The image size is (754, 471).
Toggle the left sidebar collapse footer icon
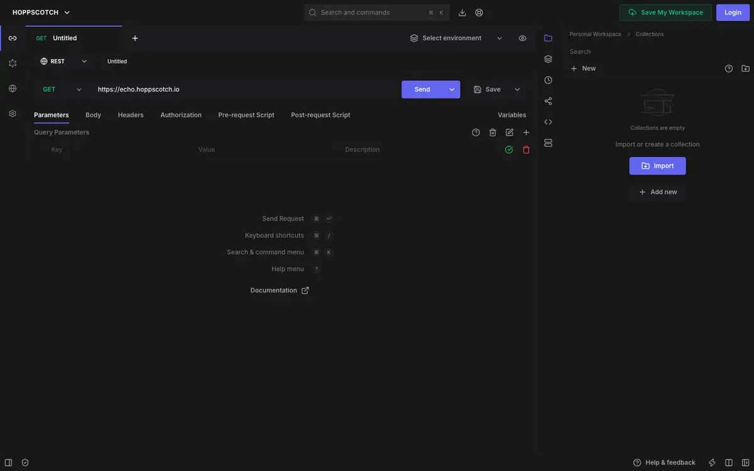tap(8, 463)
